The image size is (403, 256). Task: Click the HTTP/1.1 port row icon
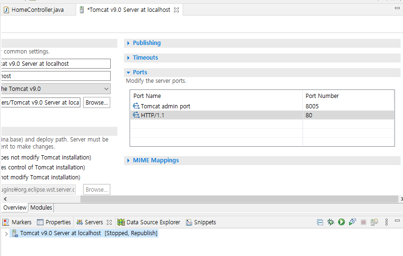(x=136, y=115)
